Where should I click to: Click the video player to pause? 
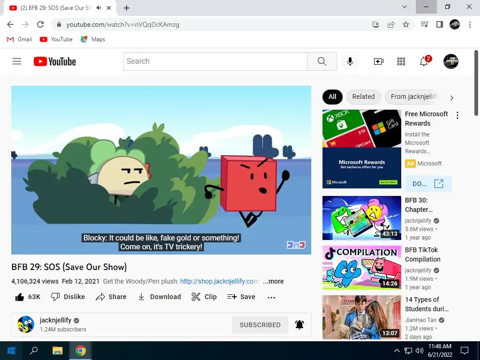pyautogui.click(x=161, y=170)
